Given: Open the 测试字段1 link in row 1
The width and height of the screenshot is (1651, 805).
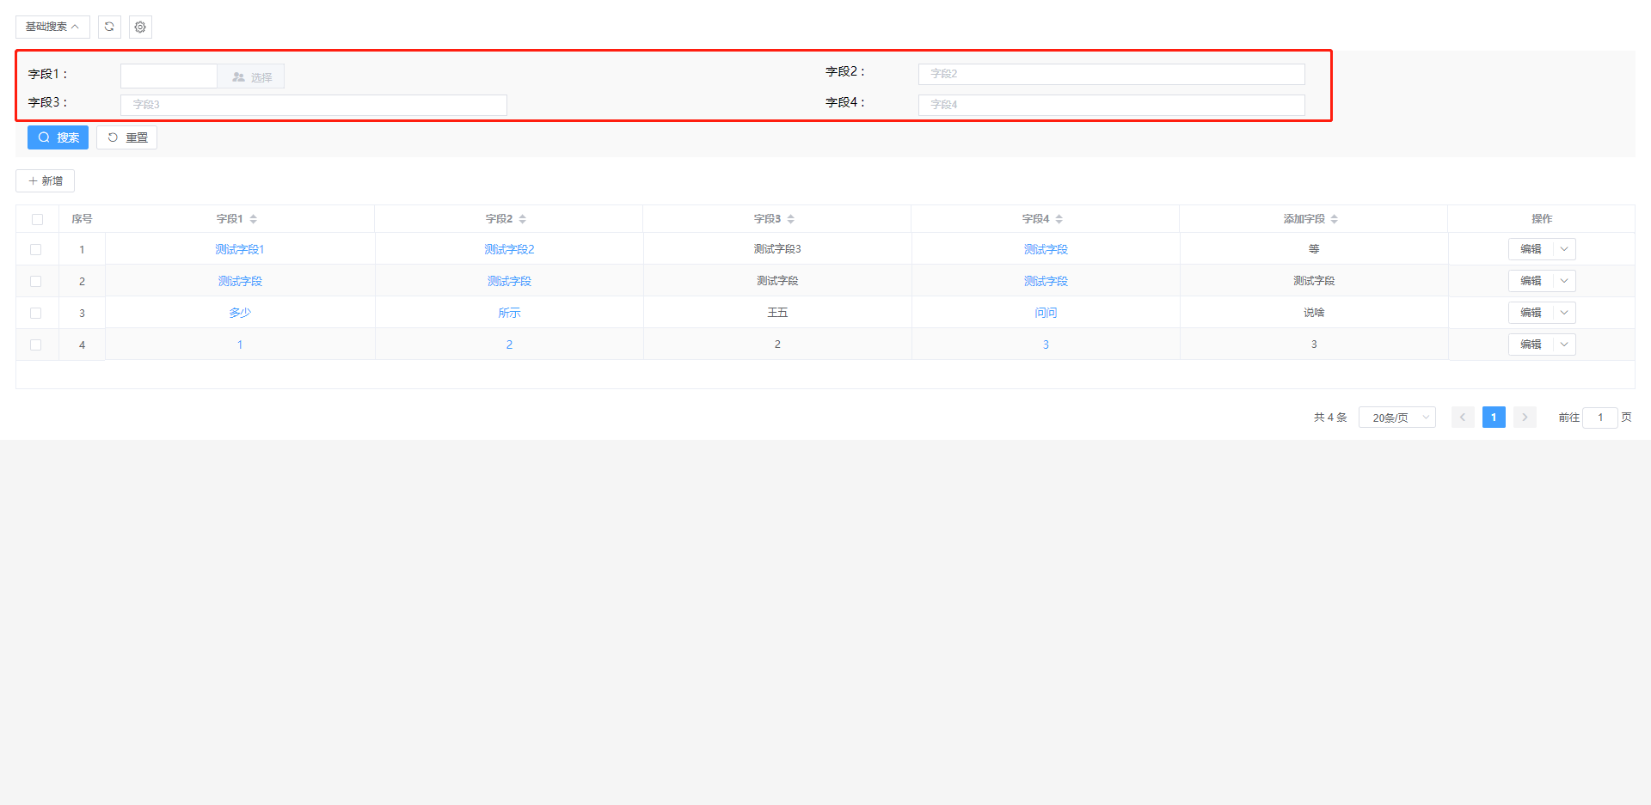Looking at the screenshot, I should tap(240, 249).
